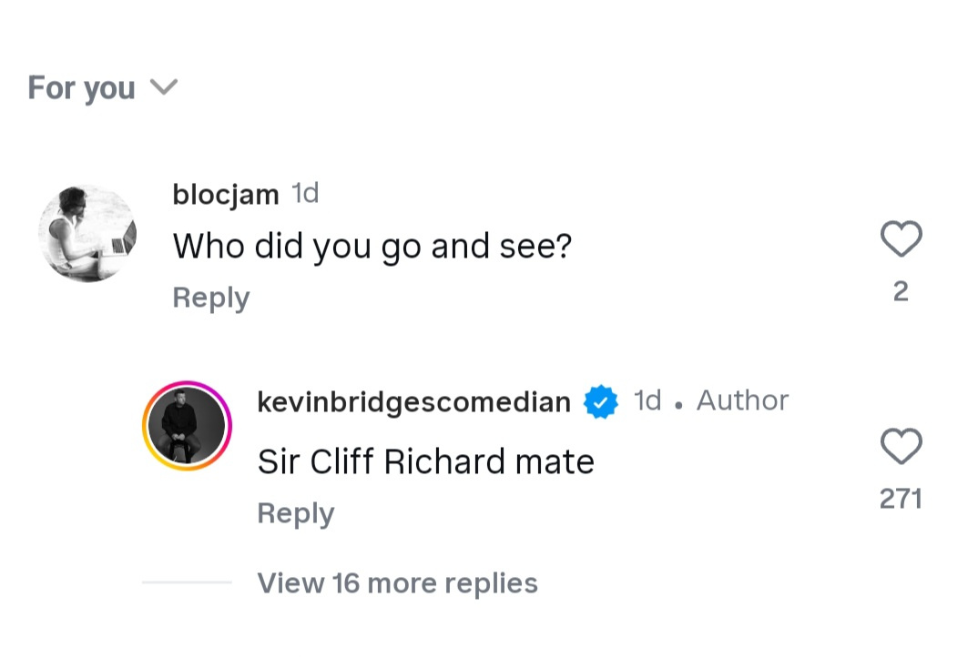Reply to blocjam's comment
Screen dimensions: 978x658
(x=211, y=298)
